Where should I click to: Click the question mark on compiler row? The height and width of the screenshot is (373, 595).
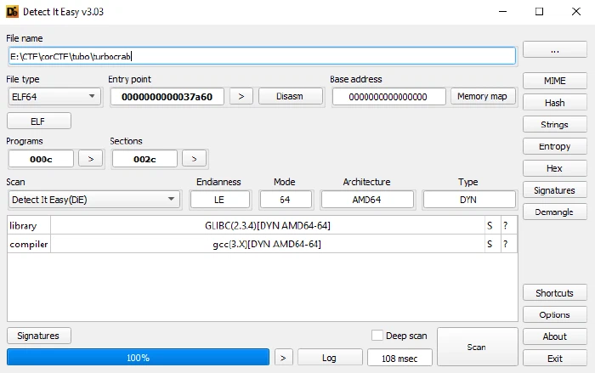pyautogui.click(x=506, y=244)
